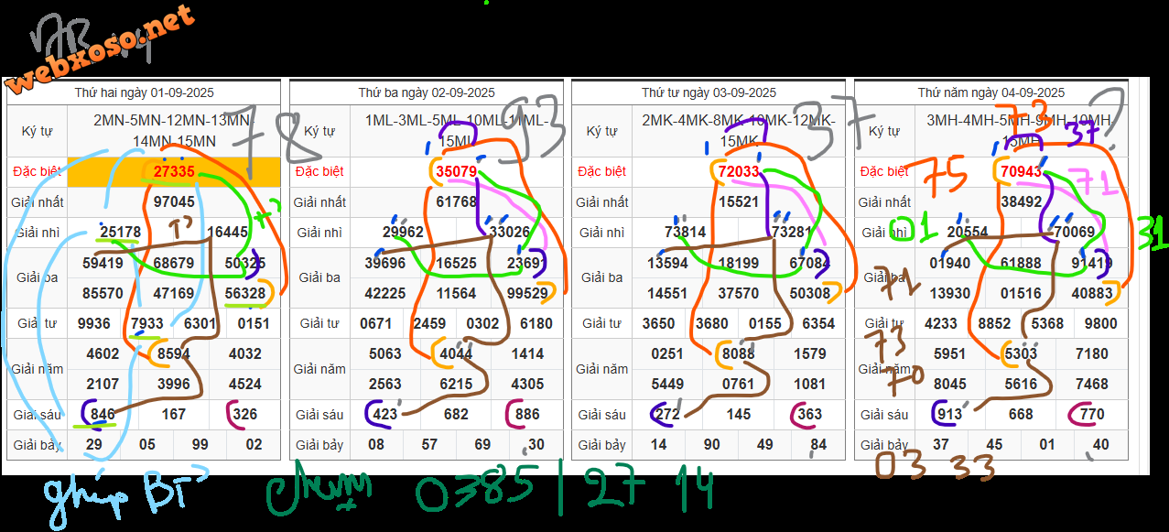Click first prize number 97045
Image resolution: width=1169 pixels, height=532 pixels.
click(174, 201)
